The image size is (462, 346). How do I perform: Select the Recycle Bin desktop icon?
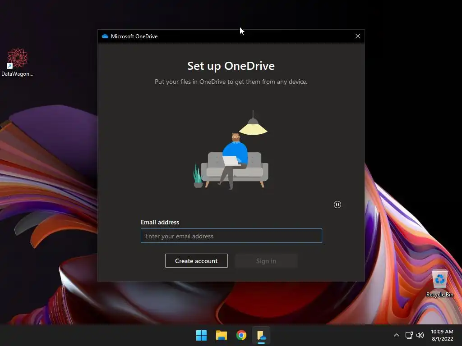pyautogui.click(x=439, y=284)
